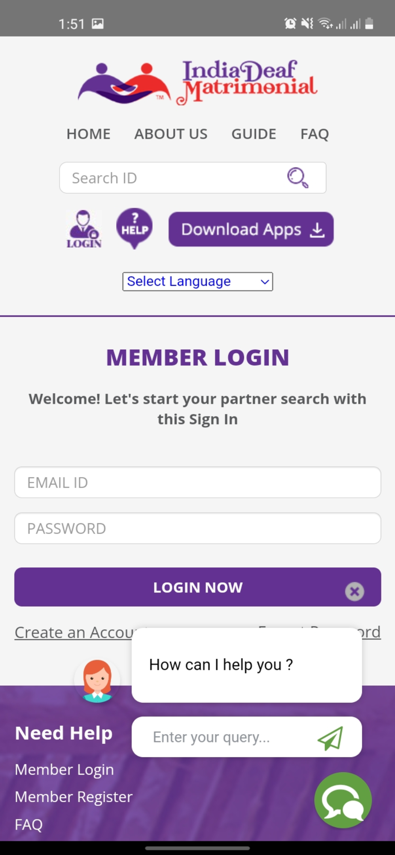Tap the purple HELP bubble icon

point(135,228)
